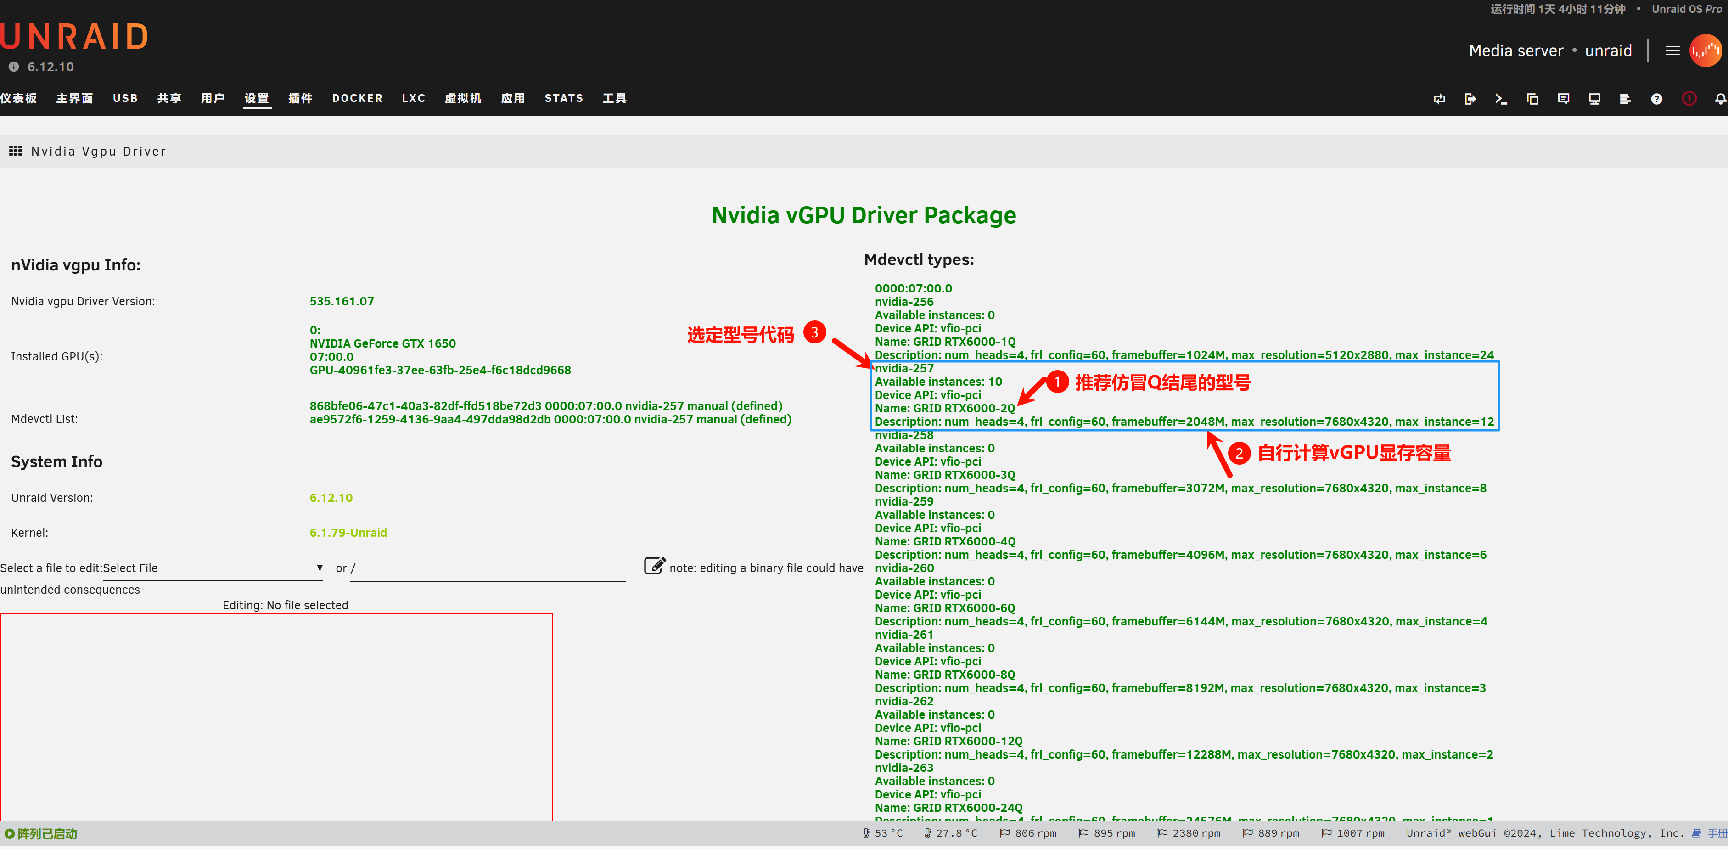
Task: Open the 工具 tools tab
Action: point(614,98)
